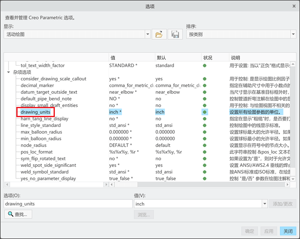Select weld_symbol_standard option

[x=45, y=172]
